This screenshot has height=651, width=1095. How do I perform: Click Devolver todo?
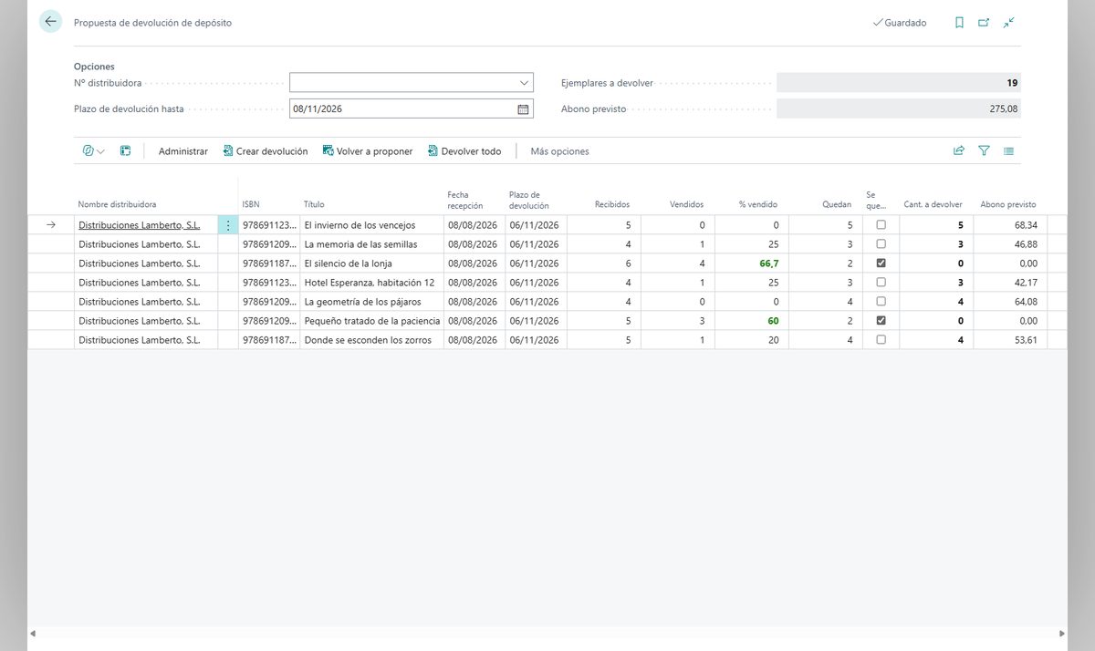tap(464, 151)
